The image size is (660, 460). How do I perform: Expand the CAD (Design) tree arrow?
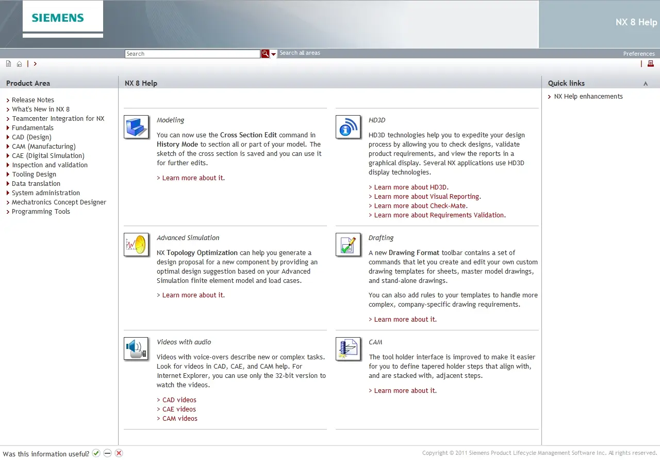tap(8, 137)
